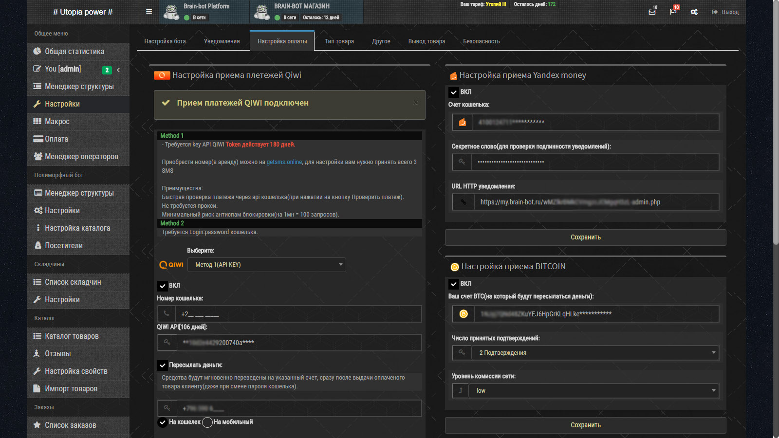The image size is (779, 438).
Task: Open Каталог товаров in sidebar
Action: click(x=78, y=336)
